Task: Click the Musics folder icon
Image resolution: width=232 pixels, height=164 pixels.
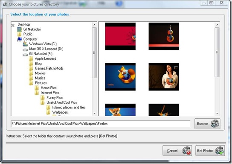Action: click(31, 78)
